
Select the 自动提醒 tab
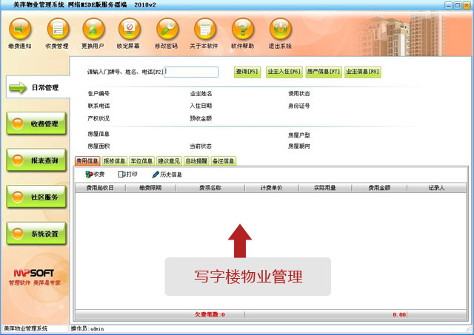pyautogui.click(x=196, y=161)
